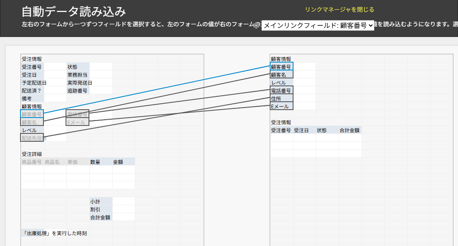
Task: Select the 数量 column header
Action: pos(101,162)
